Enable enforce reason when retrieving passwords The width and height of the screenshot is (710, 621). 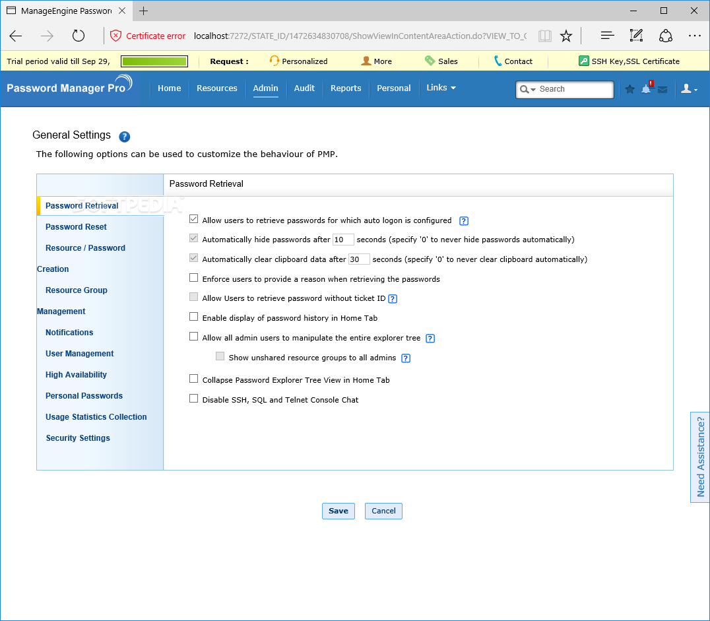(194, 278)
